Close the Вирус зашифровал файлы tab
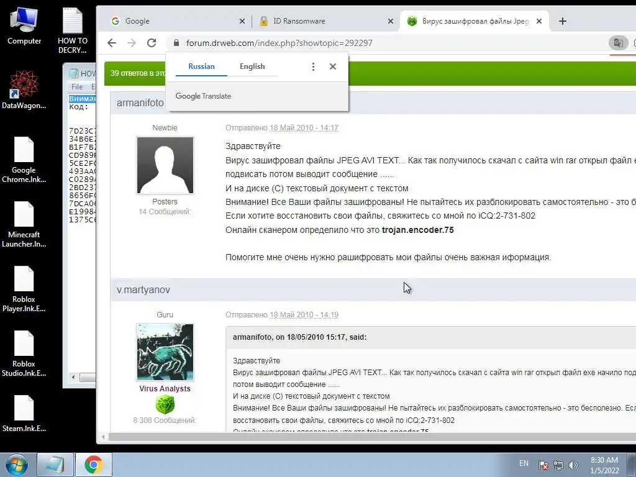The image size is (636, 477). tap(539, 21)
